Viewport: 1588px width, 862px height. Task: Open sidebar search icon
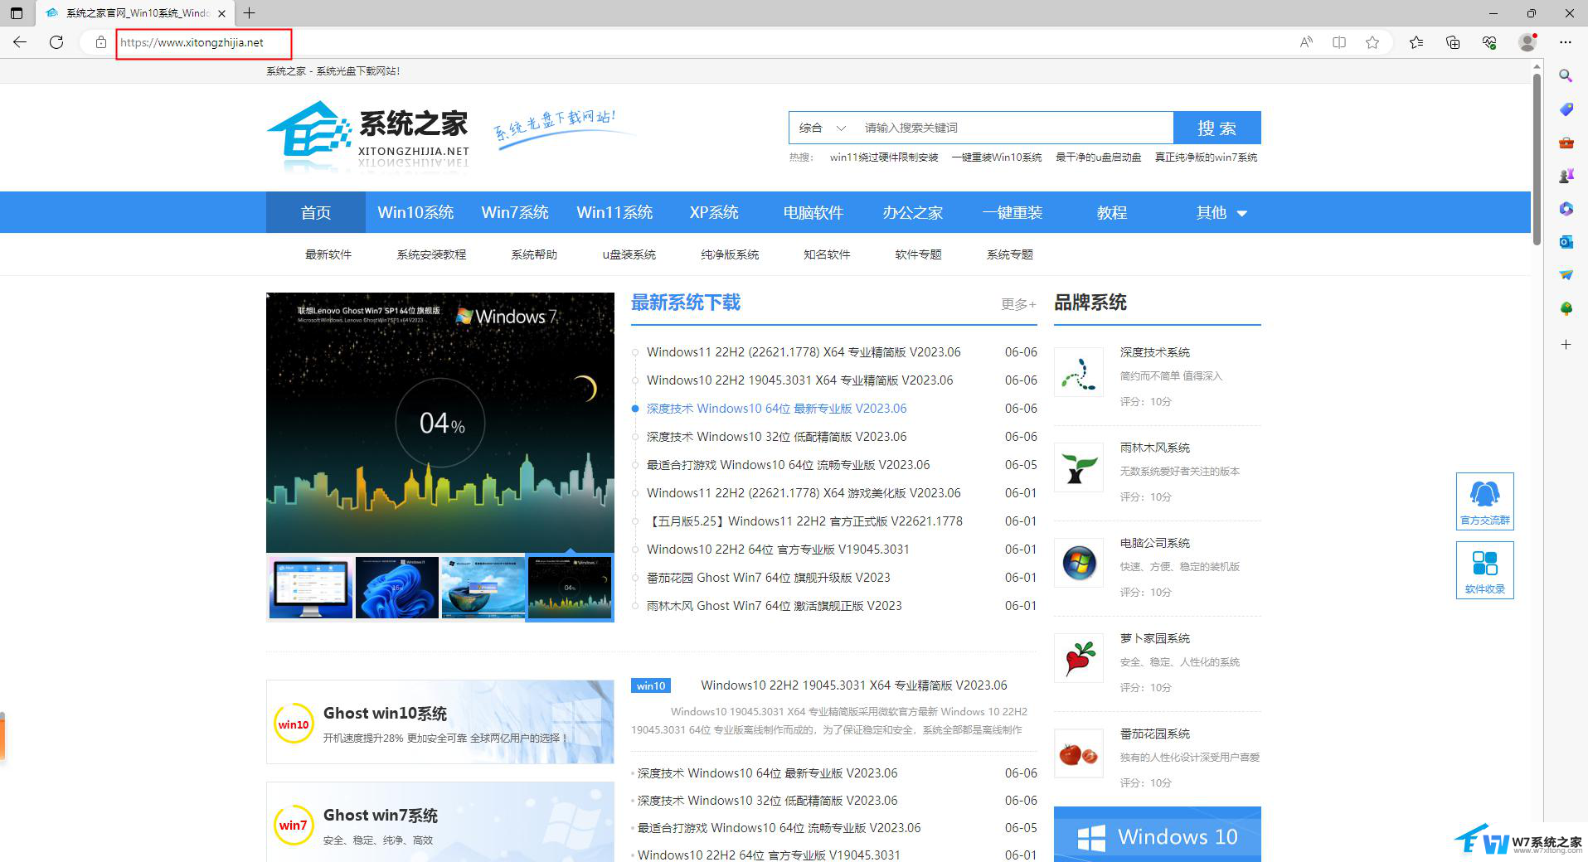tap(1566, 76)
